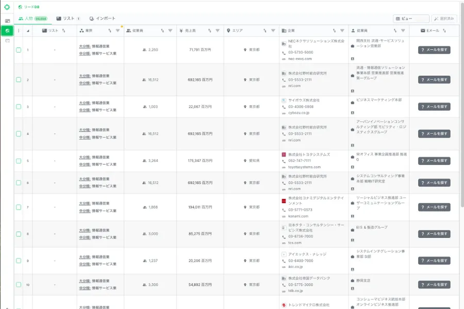Sort the Eメール column
The height and width of the screenshot is (309, 464).
click(x=444, y=31)
